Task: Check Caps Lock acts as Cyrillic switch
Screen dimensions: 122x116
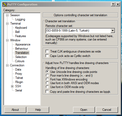Action: coord(47,56)
